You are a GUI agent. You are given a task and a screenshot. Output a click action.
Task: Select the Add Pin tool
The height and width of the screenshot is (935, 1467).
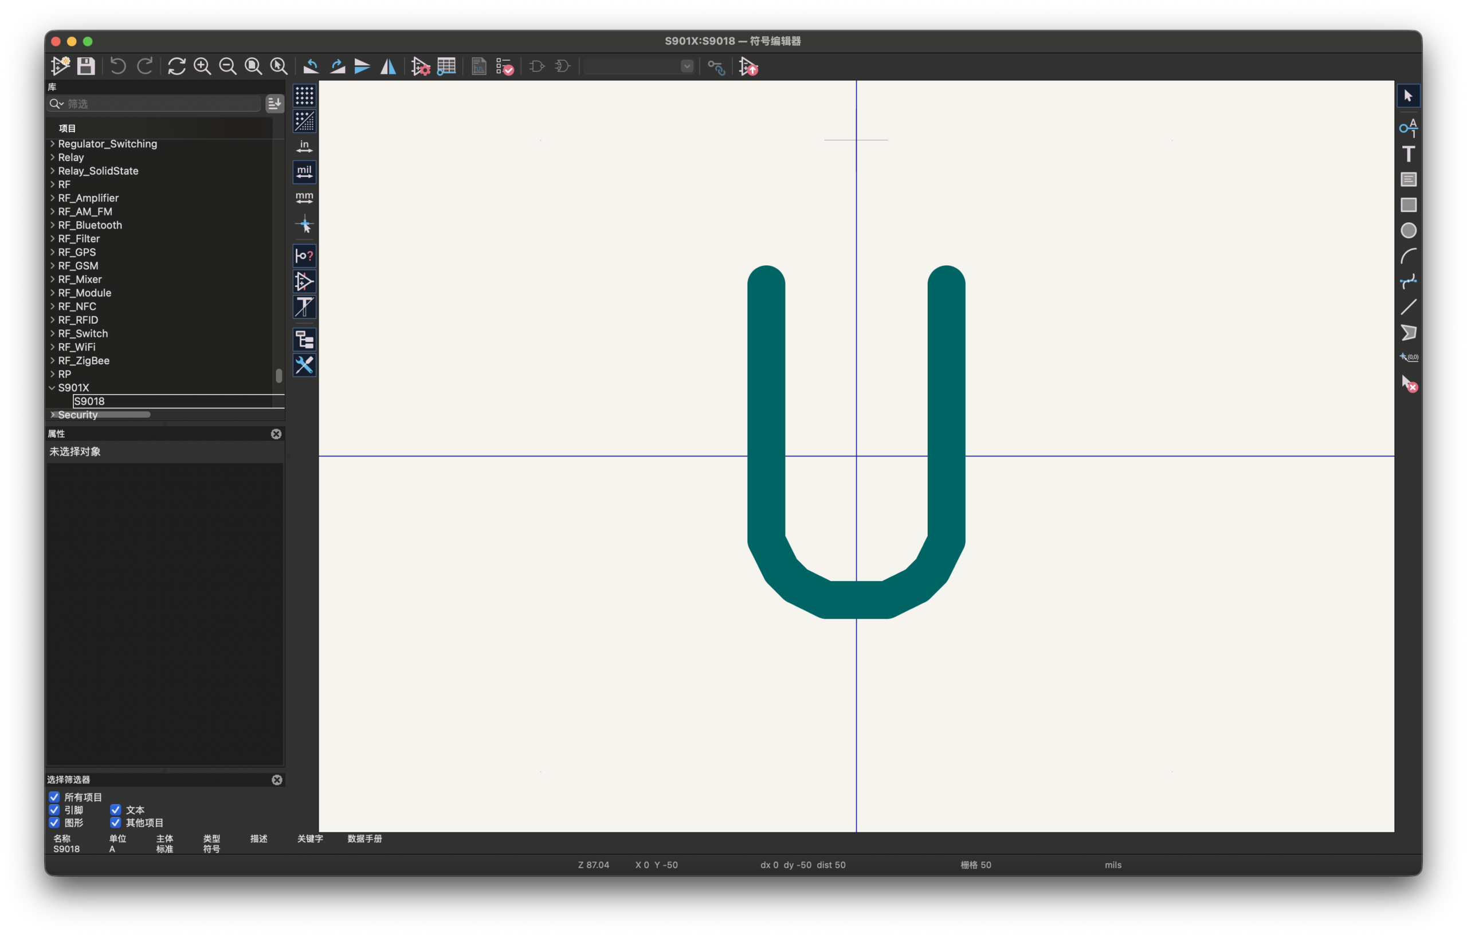[x=1408, y=127]
